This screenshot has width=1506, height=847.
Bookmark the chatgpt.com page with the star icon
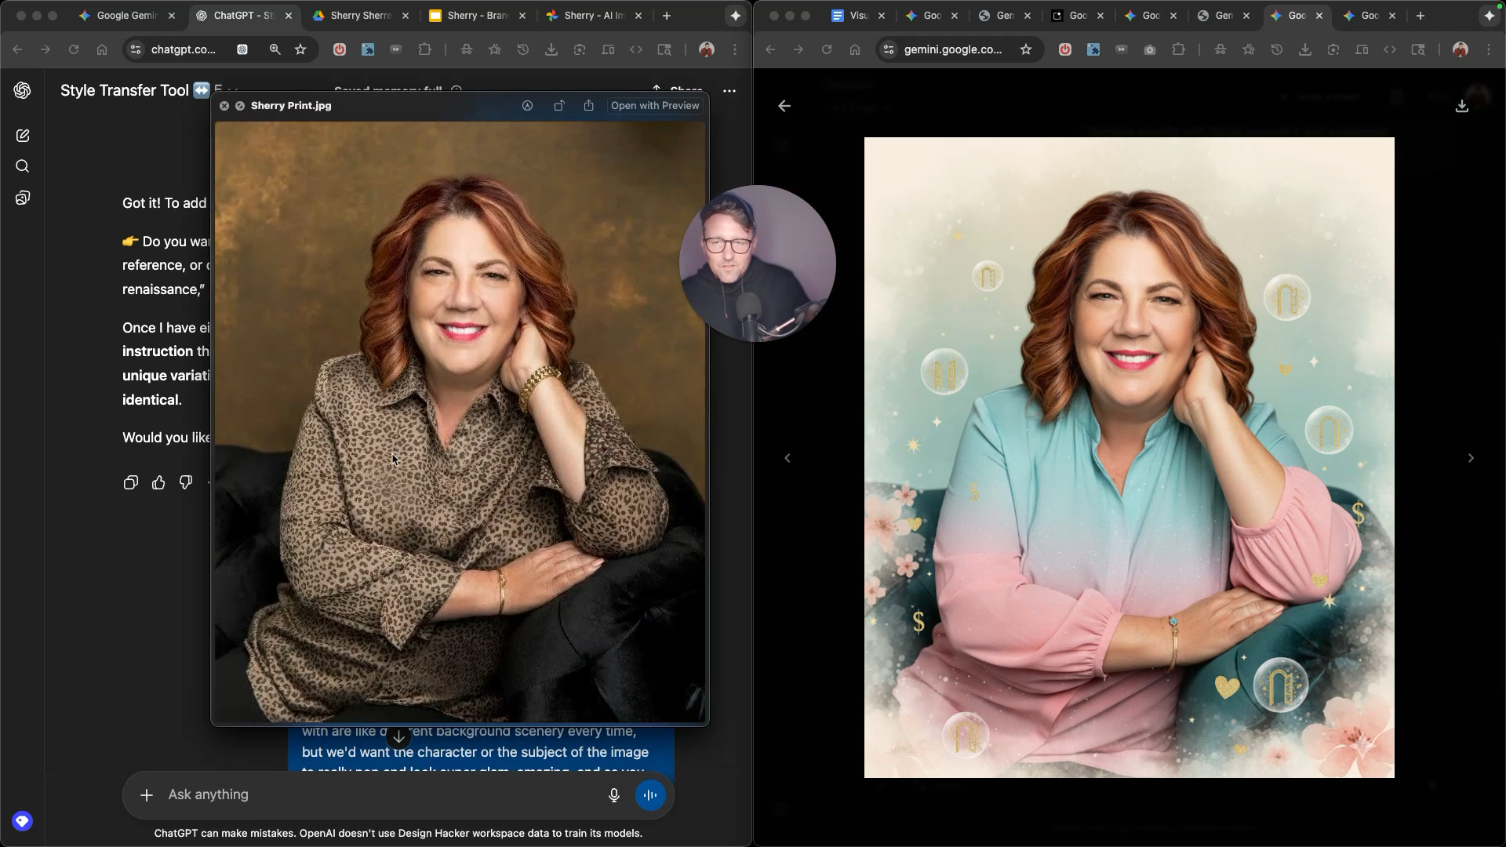pos(300,49)
